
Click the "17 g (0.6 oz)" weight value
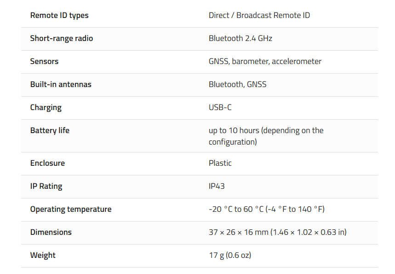click(230, 256)
